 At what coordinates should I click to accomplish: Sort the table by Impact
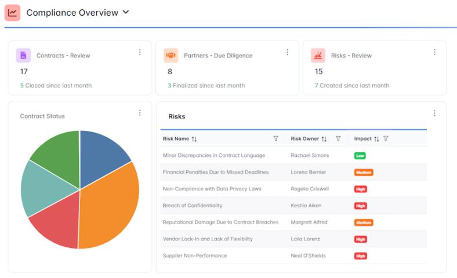pos(376,139)
